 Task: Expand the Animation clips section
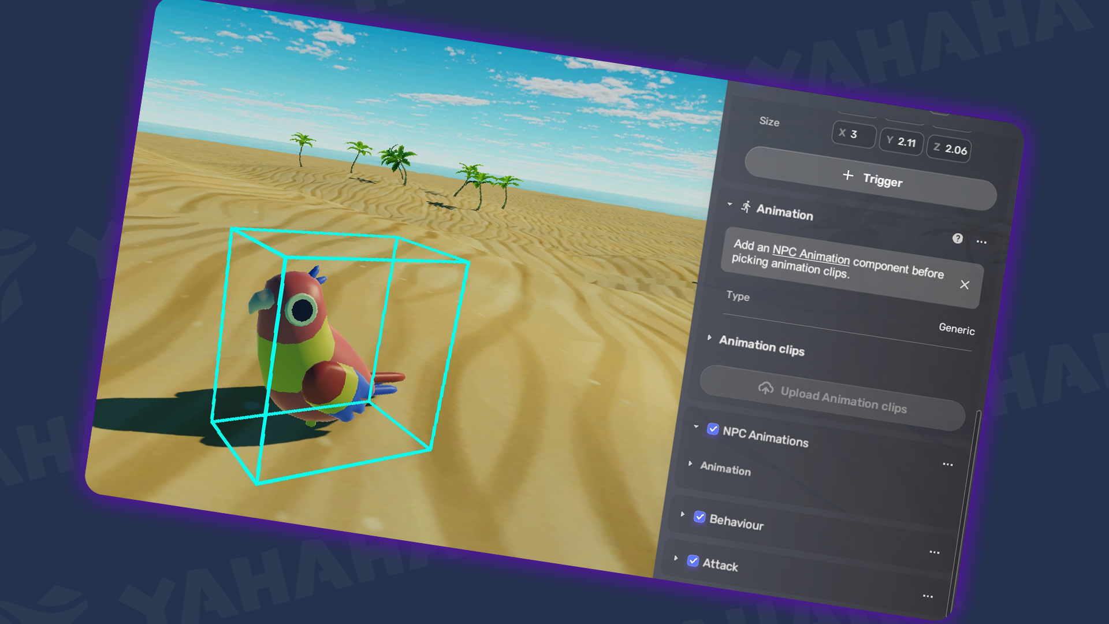(709, 337)
